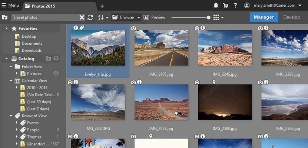Select the IMG_2478.jpg desert road photo
The height and width of the screenshot is (148, 308).
point(161,102)
